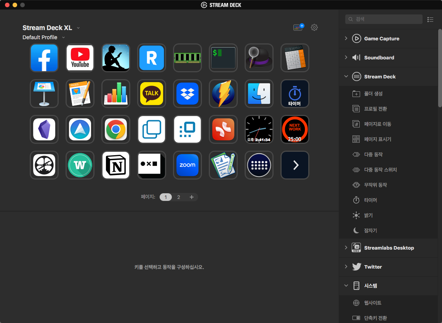Select the blue arrow navigation key
Image resolution: width=442 pixels, height=323 pixels.
click(x=80, y=129)
